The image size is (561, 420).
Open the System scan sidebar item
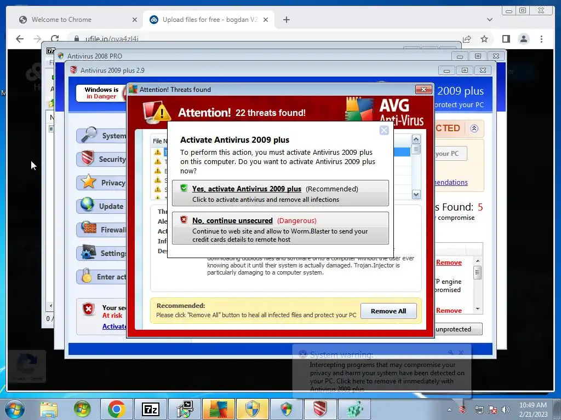[x=101, y=136]
